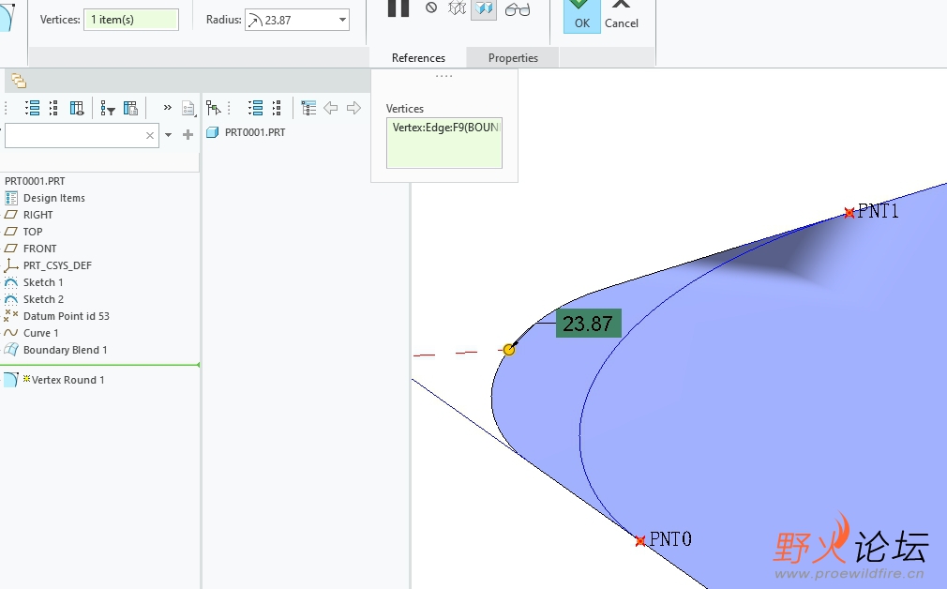
Task: Clear the tree search with X
Action: [x=150, y=135]
